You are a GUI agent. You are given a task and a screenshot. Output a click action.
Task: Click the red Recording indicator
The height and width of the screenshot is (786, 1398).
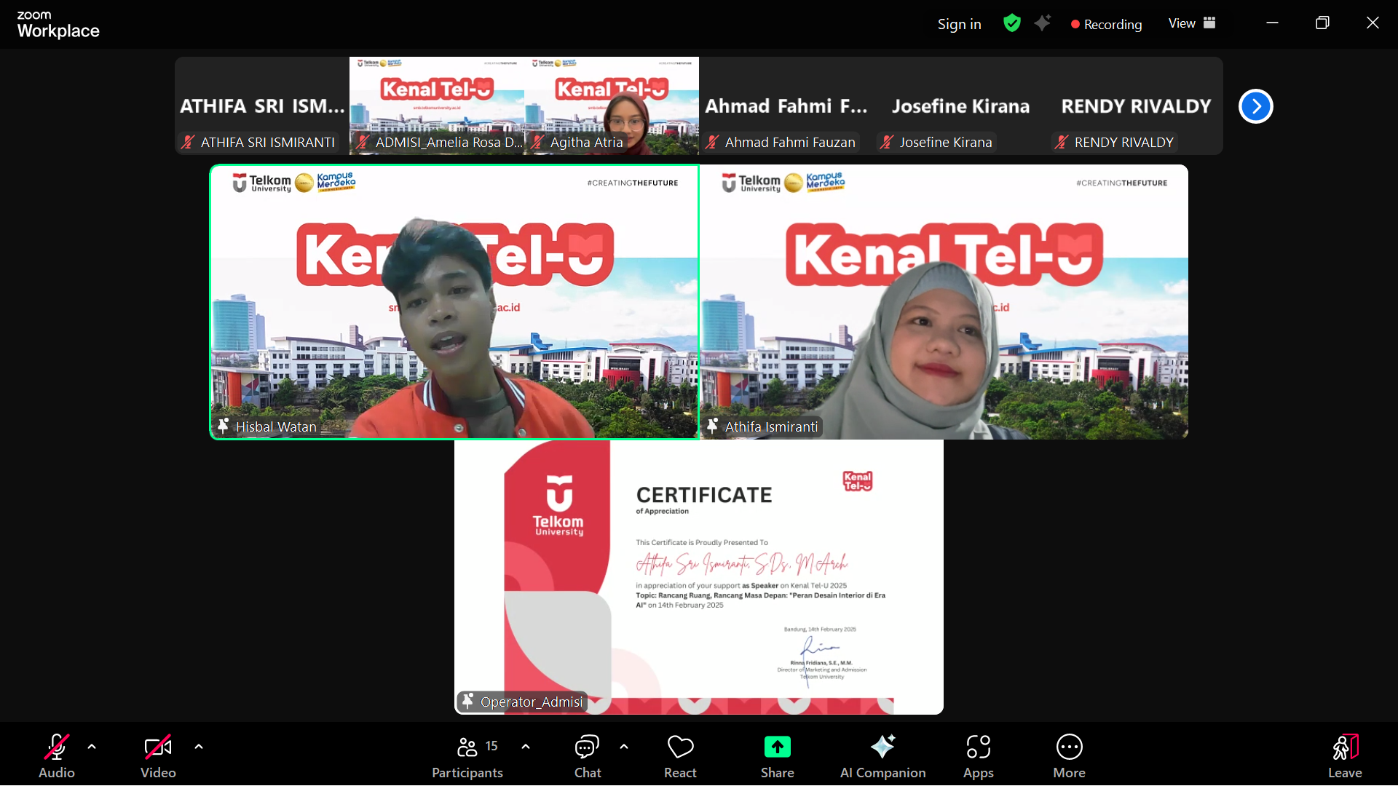pos(1106,24)
